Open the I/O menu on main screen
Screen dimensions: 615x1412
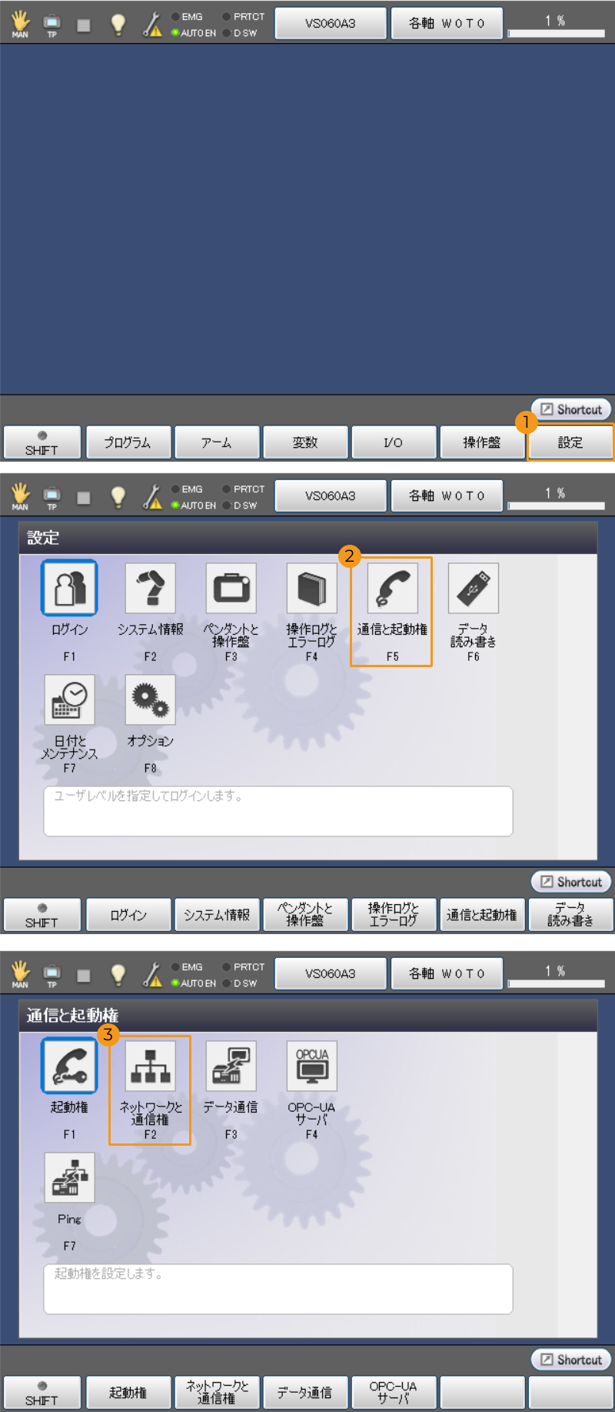pyautogui.click(x=394, y=442)
